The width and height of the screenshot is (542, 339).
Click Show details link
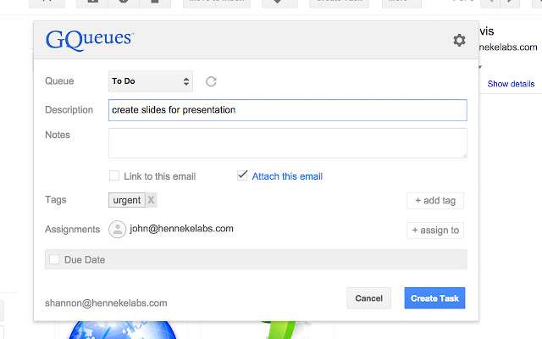point(511,84)
